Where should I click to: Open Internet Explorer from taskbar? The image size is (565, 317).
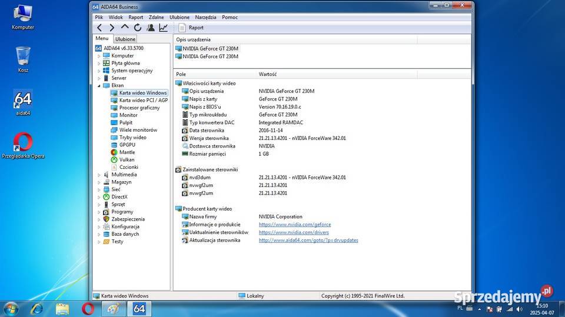pyautogui.click(x=36, y=309)
